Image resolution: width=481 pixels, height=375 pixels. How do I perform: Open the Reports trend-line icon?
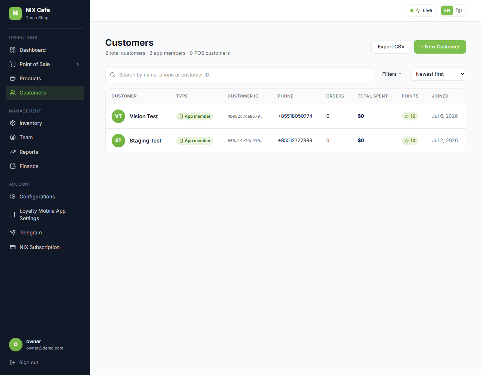point(13,152)
